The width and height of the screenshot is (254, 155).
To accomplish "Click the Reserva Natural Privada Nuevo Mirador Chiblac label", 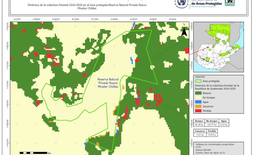I will click(x=108, y=83).
